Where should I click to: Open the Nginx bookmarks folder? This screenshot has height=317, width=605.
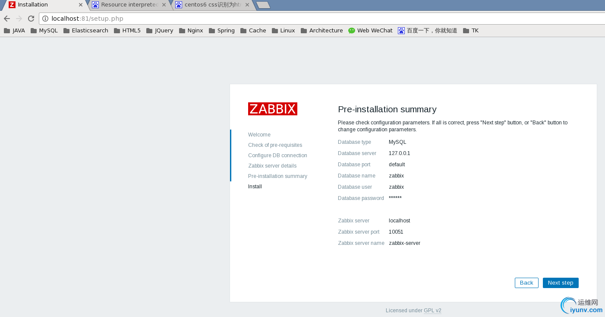[191, 31]
